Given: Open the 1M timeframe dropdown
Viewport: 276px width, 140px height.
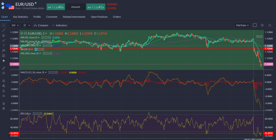Looking at the screenshot, I should point(15,25).
